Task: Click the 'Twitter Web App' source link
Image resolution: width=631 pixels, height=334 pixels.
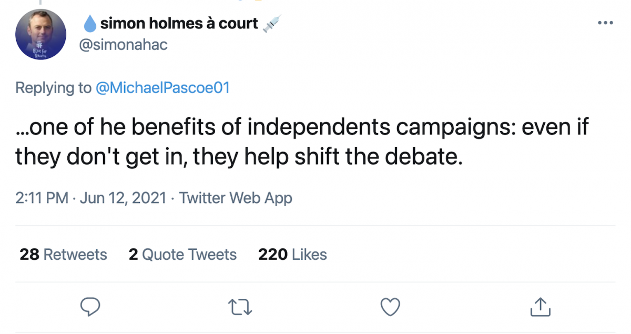Action: 236,198
